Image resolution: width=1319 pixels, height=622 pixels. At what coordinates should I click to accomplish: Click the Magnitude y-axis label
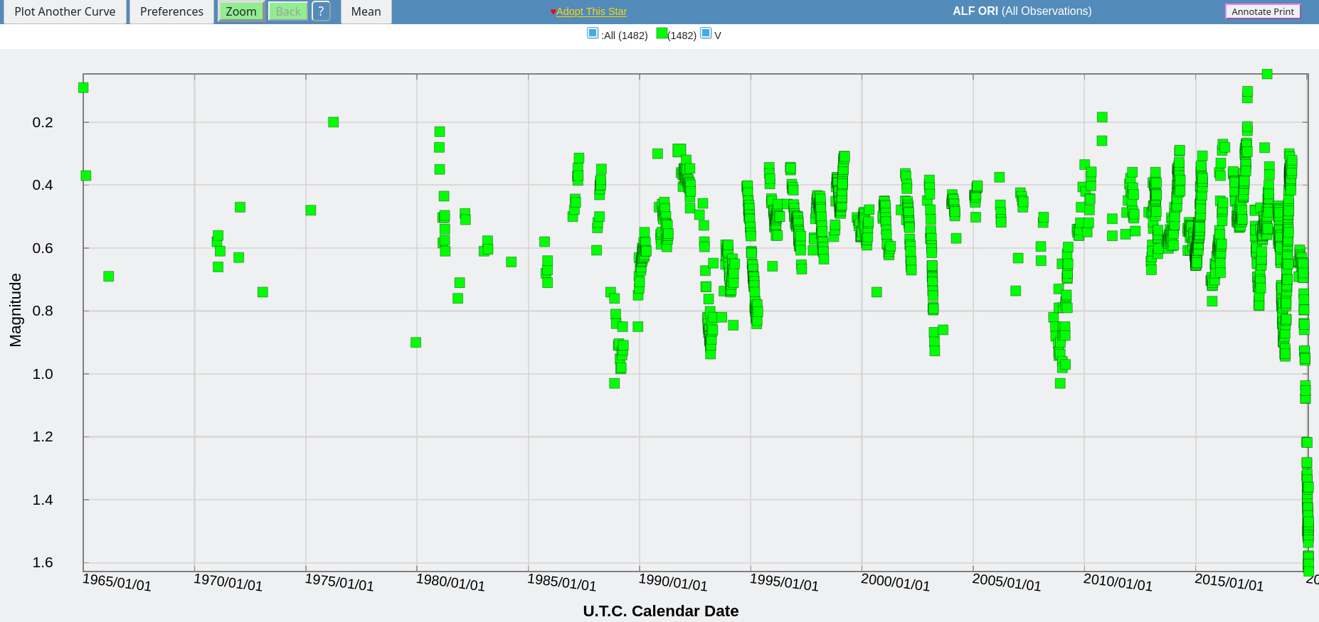pos(16,310)
